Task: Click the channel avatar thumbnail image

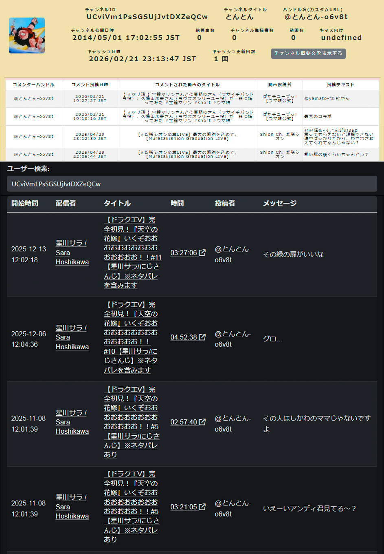Action: (x=27, y=35)
